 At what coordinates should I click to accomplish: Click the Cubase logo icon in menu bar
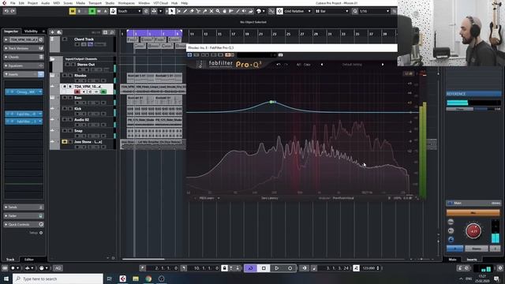pyautogui.click(x=4, y=3)
